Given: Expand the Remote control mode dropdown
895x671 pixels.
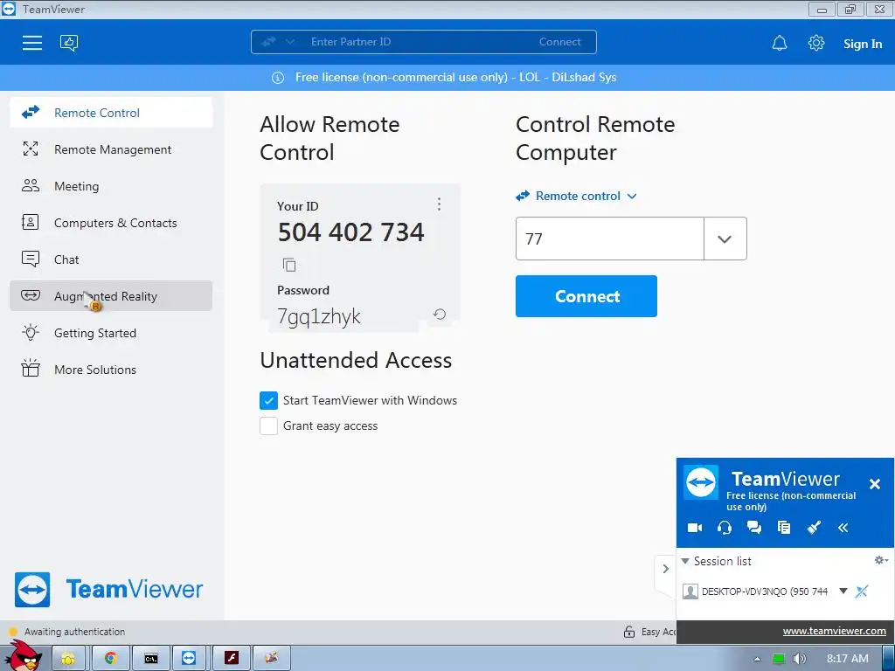Looking at the screenshot, I should tap(577, 197).
